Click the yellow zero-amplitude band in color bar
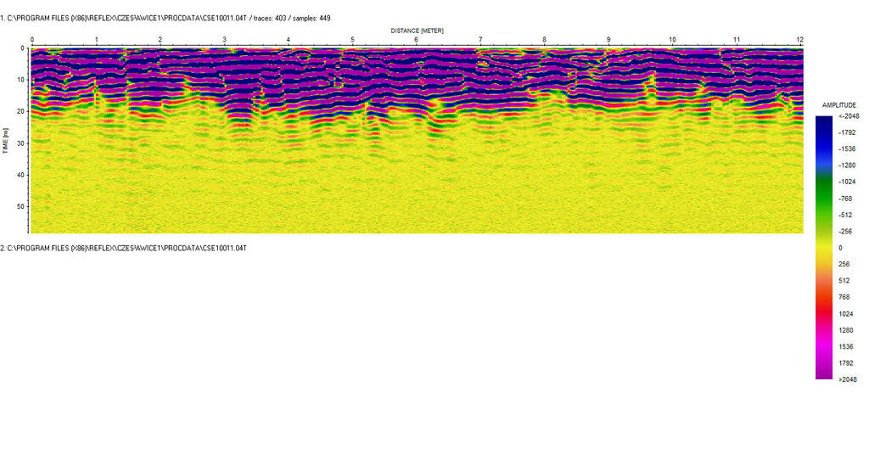Viewport: 869px width, 471px height. click(x=824, y=247)
